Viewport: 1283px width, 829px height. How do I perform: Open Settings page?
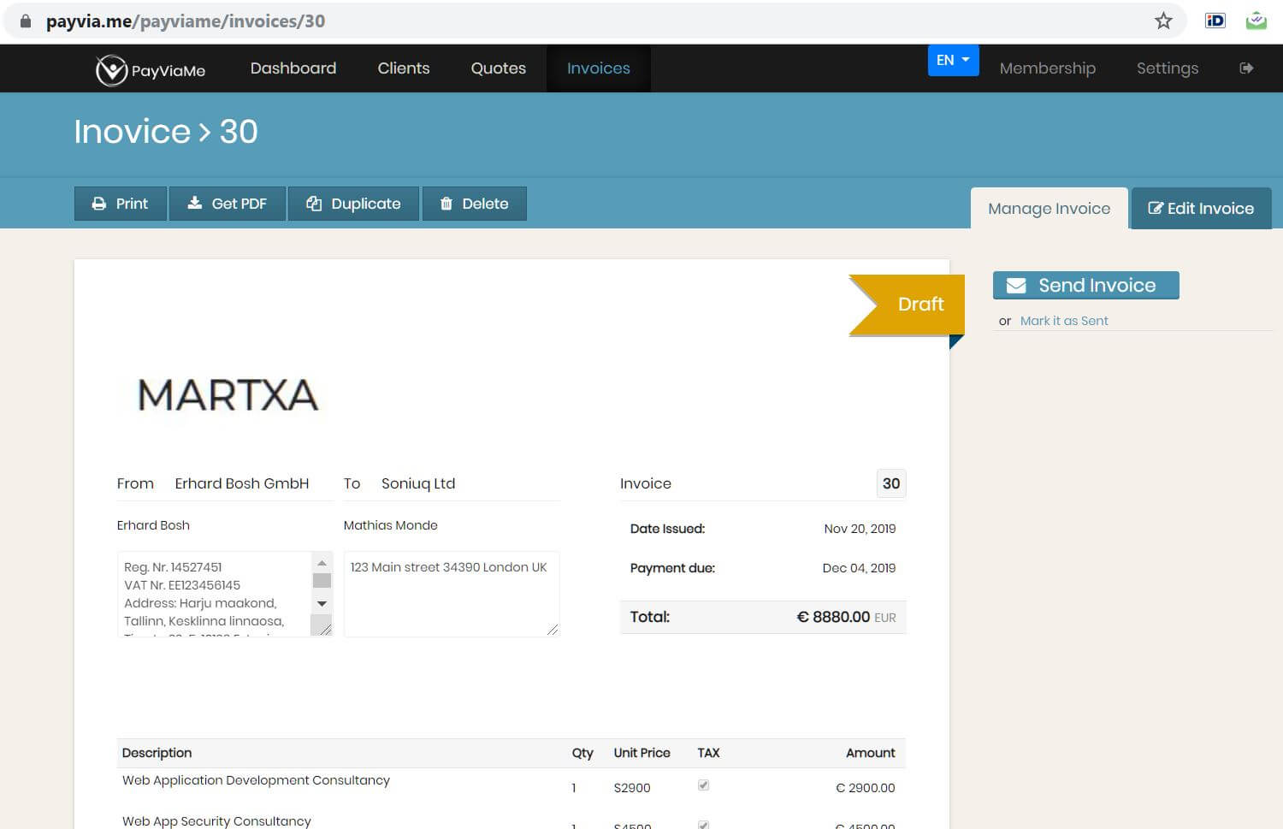click(1168, 68)
